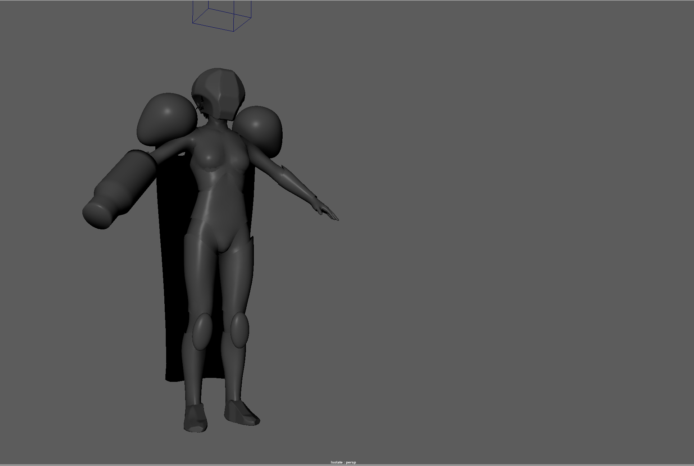Pick the arm cannon cylinder mesh
This screenshot has width=694, height=466.
(120, 189)
